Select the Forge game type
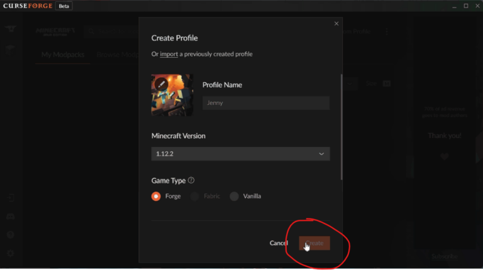Screen dimensions: 483x270 click(156, 196)
